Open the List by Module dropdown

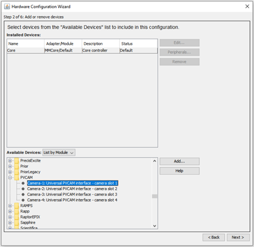click(x=59, y=153)
